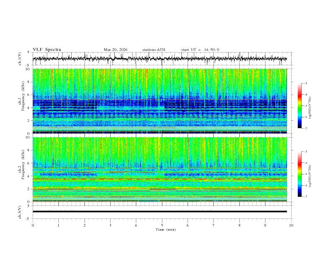
Task: Select the log(PSD) label beside lower color bar
Action: pyautogui.click(x=310, y=176)
